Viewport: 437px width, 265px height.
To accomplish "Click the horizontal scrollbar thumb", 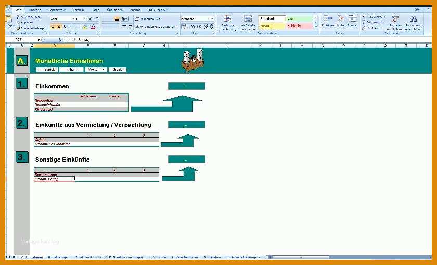I will [x=300, y=257].
